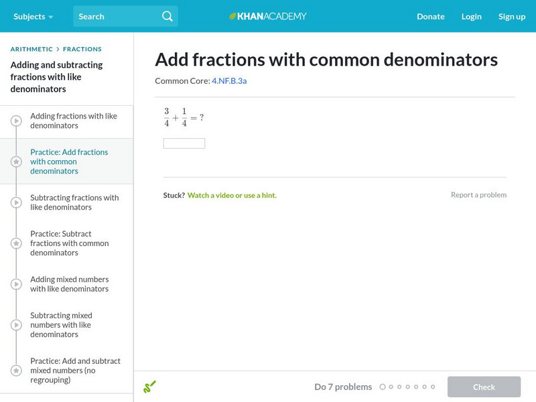Click Watch a video or use a hint
The height and width of the screenshot is (402, 536).
232,195
